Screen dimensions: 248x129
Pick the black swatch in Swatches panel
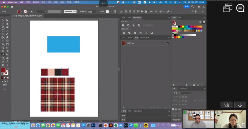pyautogui.click(x=179, y=27)
